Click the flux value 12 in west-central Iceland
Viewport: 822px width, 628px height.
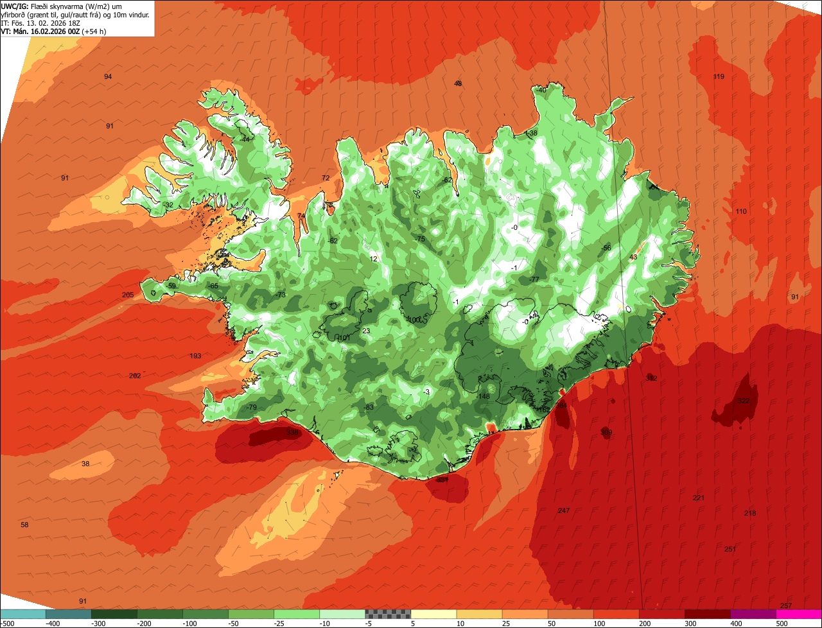(374, 259)
